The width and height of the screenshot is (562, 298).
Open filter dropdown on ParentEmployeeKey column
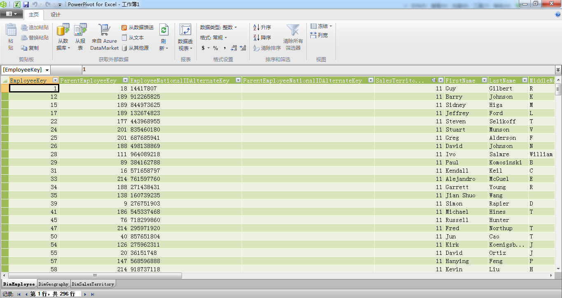[x=125, y=81]
